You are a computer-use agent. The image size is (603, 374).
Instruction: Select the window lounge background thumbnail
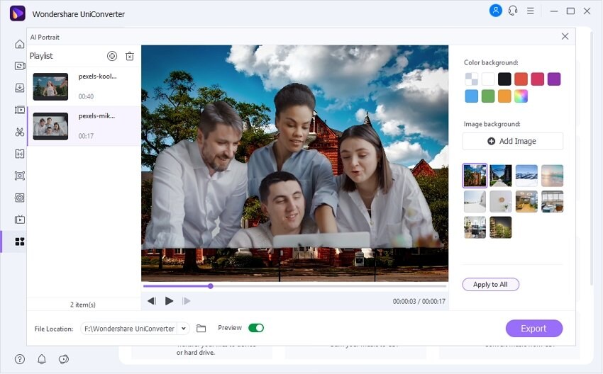click(x=552, y=201)
